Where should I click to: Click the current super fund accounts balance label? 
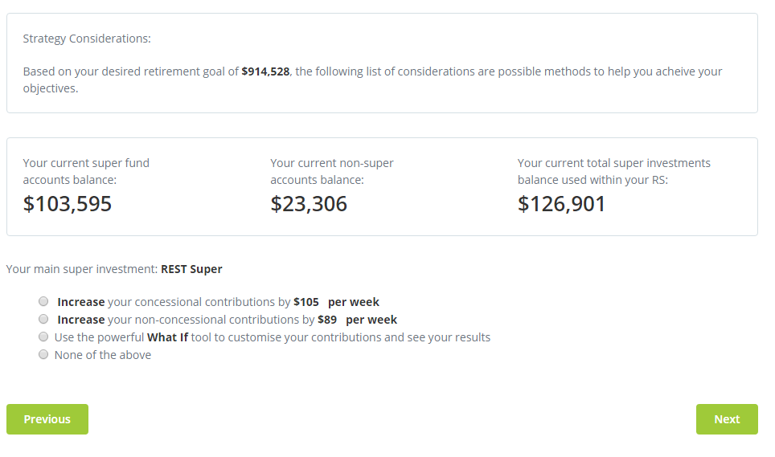click(x=86, y=171)
